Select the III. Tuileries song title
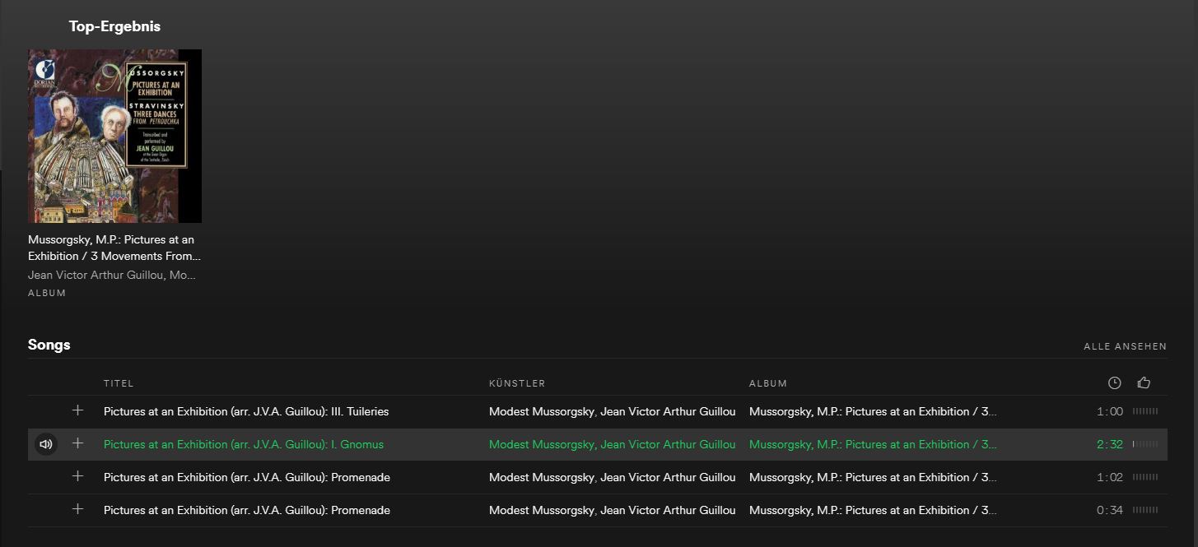 [x=246, y=411]
